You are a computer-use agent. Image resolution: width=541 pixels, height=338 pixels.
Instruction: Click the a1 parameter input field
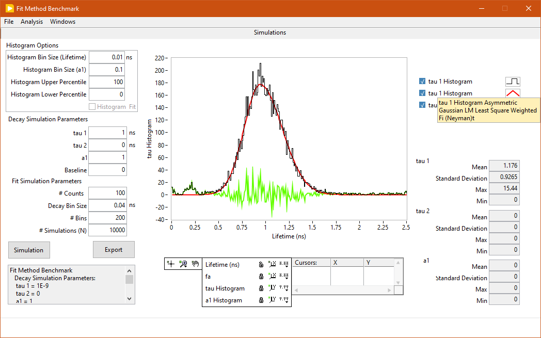[108, 157]
